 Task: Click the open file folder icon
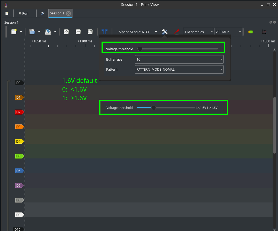tap(32, 32)
